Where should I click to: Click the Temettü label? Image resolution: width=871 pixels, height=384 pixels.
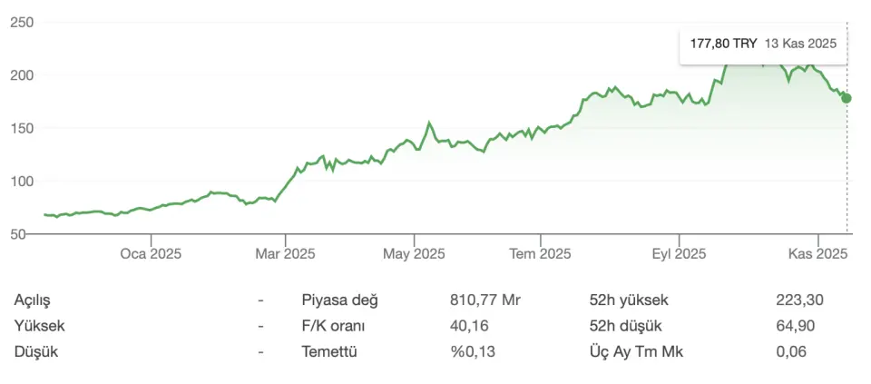click(x=330, y=351)
